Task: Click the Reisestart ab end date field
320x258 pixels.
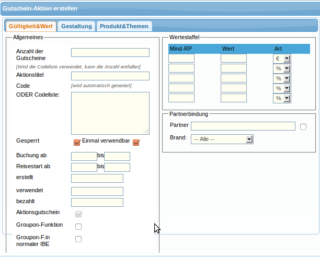Action: (x=117, y=167)
